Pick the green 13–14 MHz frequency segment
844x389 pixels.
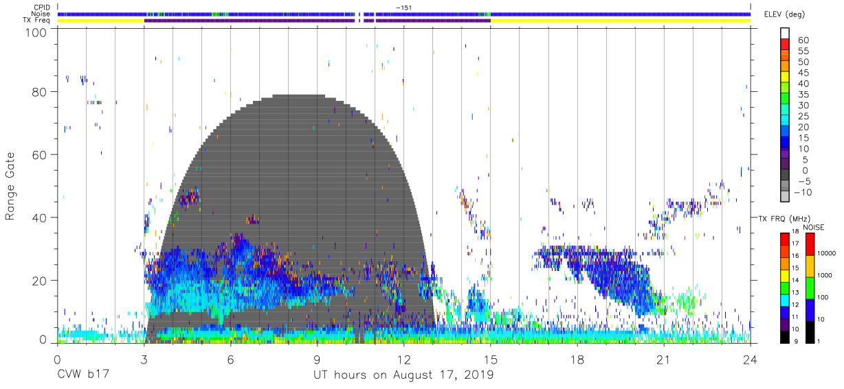785,288
